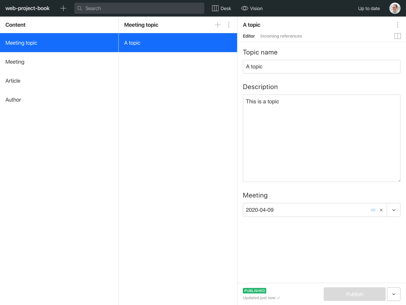Viewport: 406px width, 305px height.
Task: Create a new Meeting topic with the plus icon
Action: 217,25
